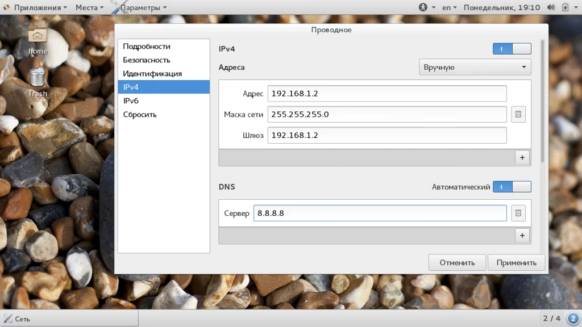582x327 pixels.
Task: Click the Шлюз gateway input field
Action: point(386,136)
